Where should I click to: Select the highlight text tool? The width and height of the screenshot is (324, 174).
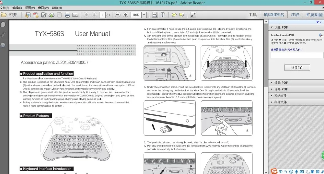coord(182,15)
